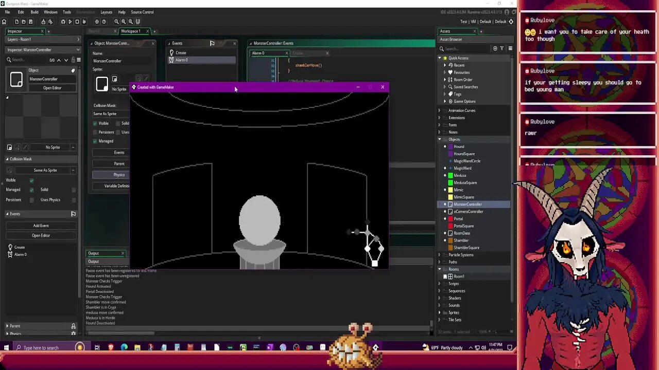This screenshot has height=370, width=659.
Task: Expand the Particle Systems folder
Action: [x=440, y=255]
